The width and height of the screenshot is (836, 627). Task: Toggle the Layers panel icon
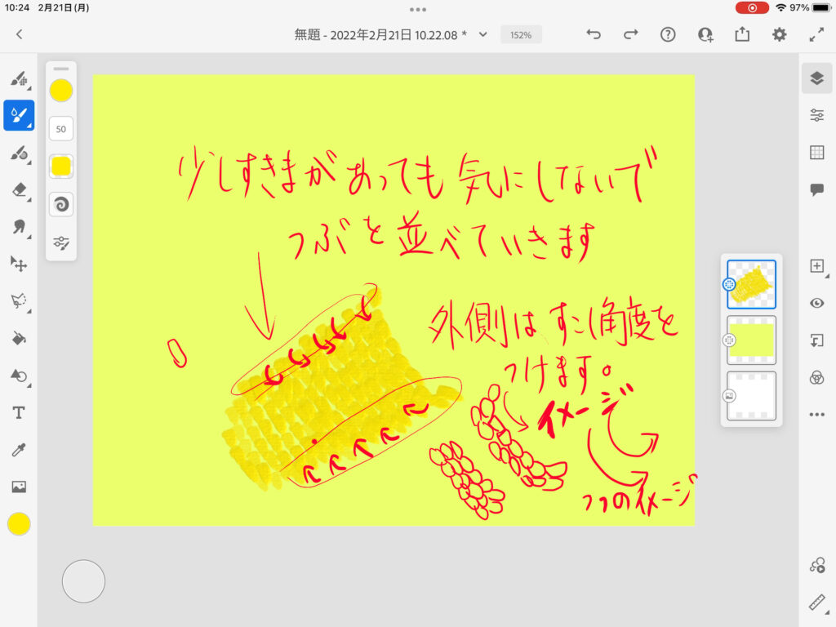pos(816,78)
